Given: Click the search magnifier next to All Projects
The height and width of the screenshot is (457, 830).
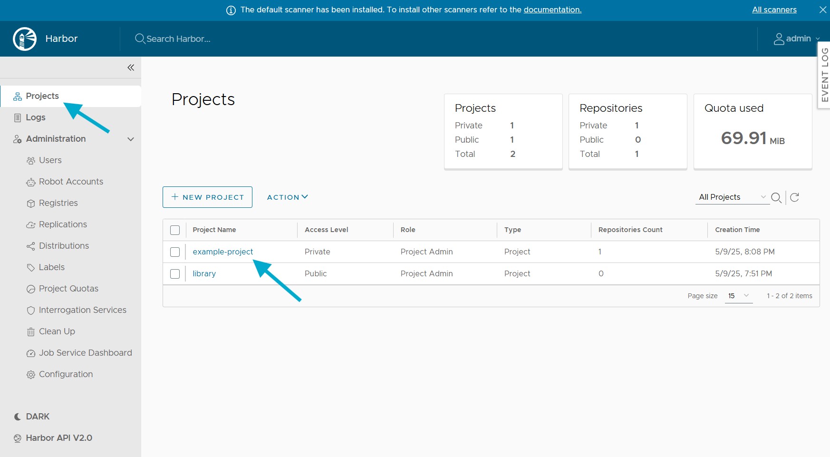Looking at the screenshot, I should click(776, 197).
